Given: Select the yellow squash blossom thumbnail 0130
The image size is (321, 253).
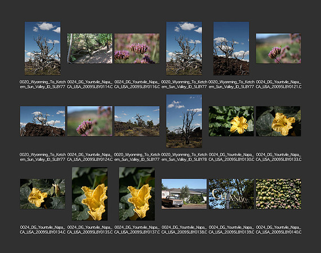Looking at the screenshot, I should 231,121.
